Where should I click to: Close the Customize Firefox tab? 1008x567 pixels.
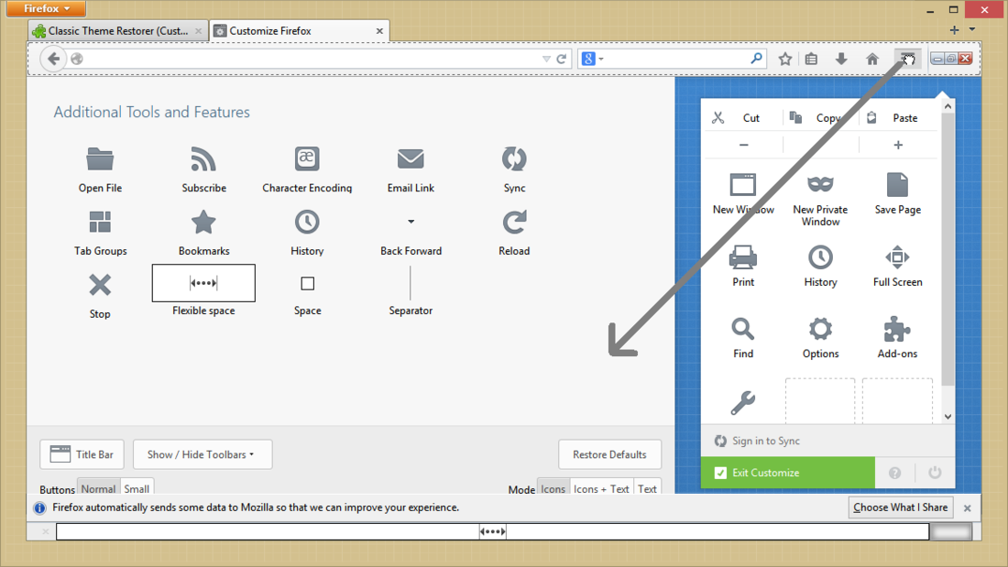coord(379,31)
